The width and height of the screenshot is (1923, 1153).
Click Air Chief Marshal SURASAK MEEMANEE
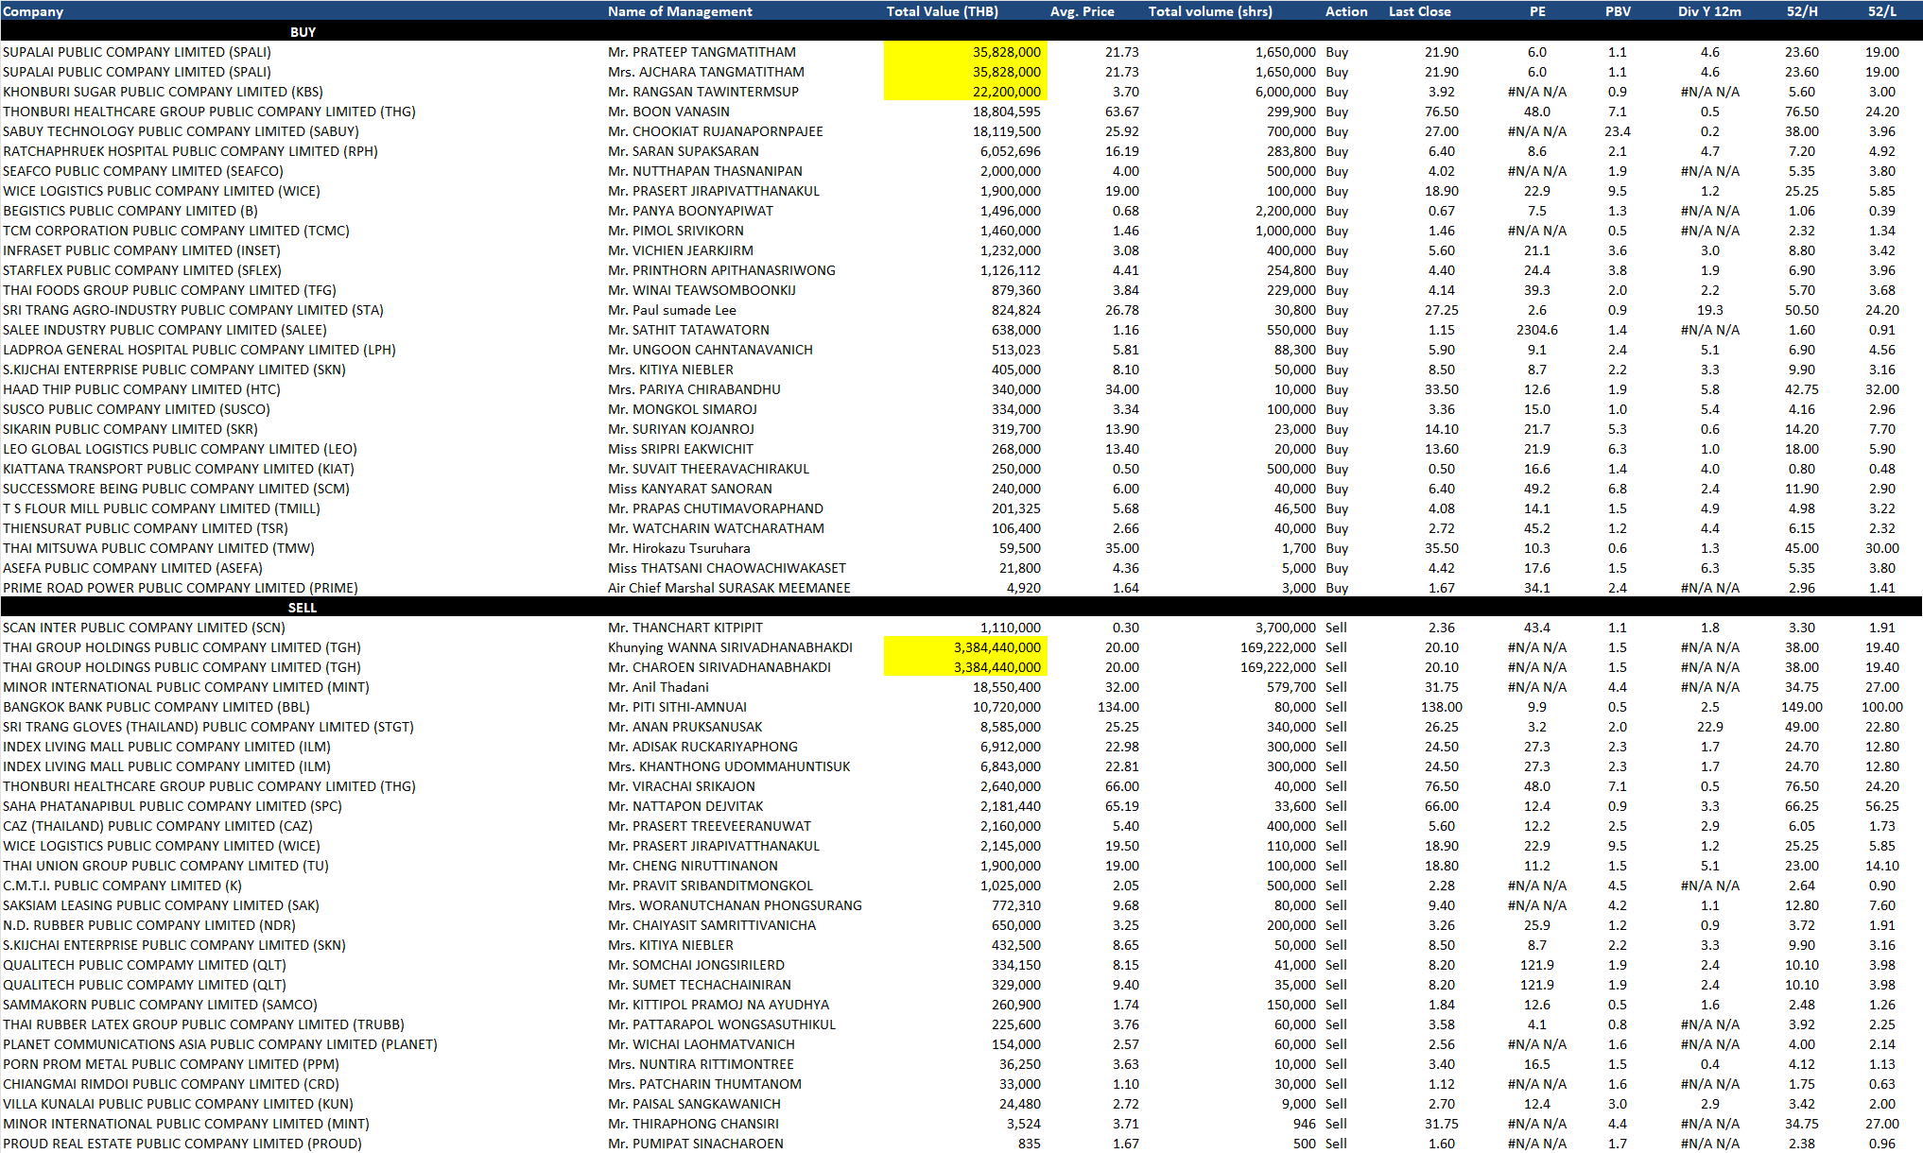point(729,588)
